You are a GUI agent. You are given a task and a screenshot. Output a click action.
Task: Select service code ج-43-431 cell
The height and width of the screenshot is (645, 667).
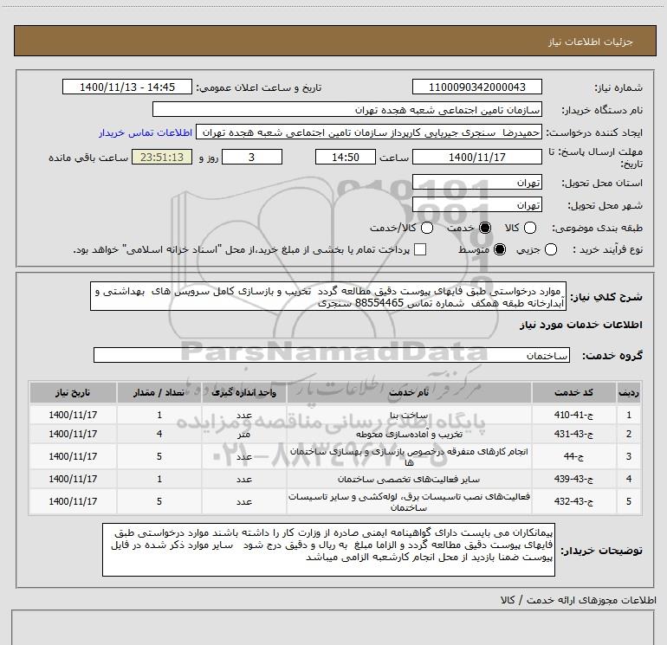[x=573, y=434]
